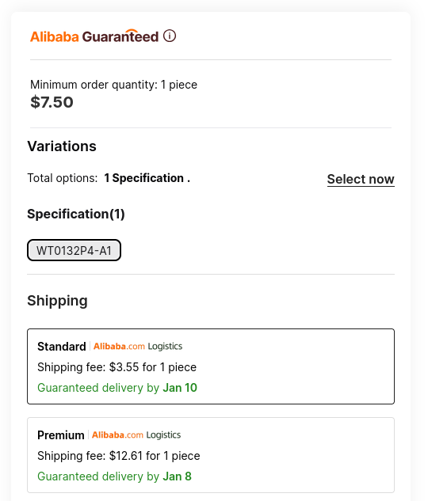Click the $3.55 shipping fee line
The image size is (428, 501).
click(x=117, y=367)
